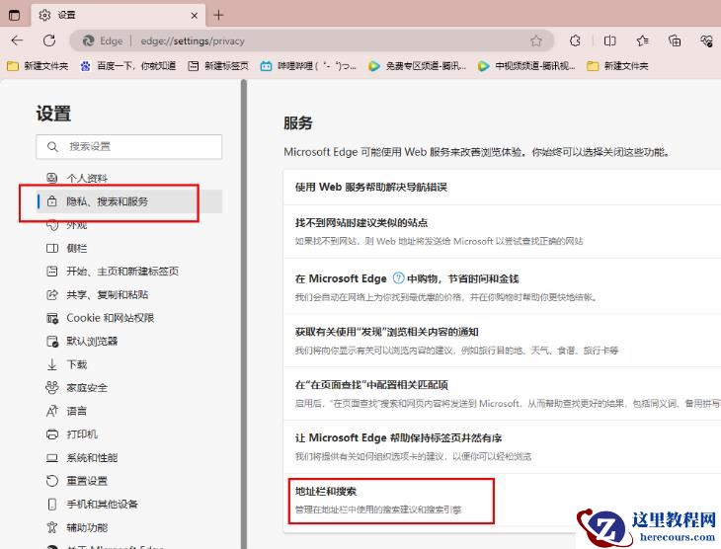Open 共享、复制和粘贴 section

point(129,294)
